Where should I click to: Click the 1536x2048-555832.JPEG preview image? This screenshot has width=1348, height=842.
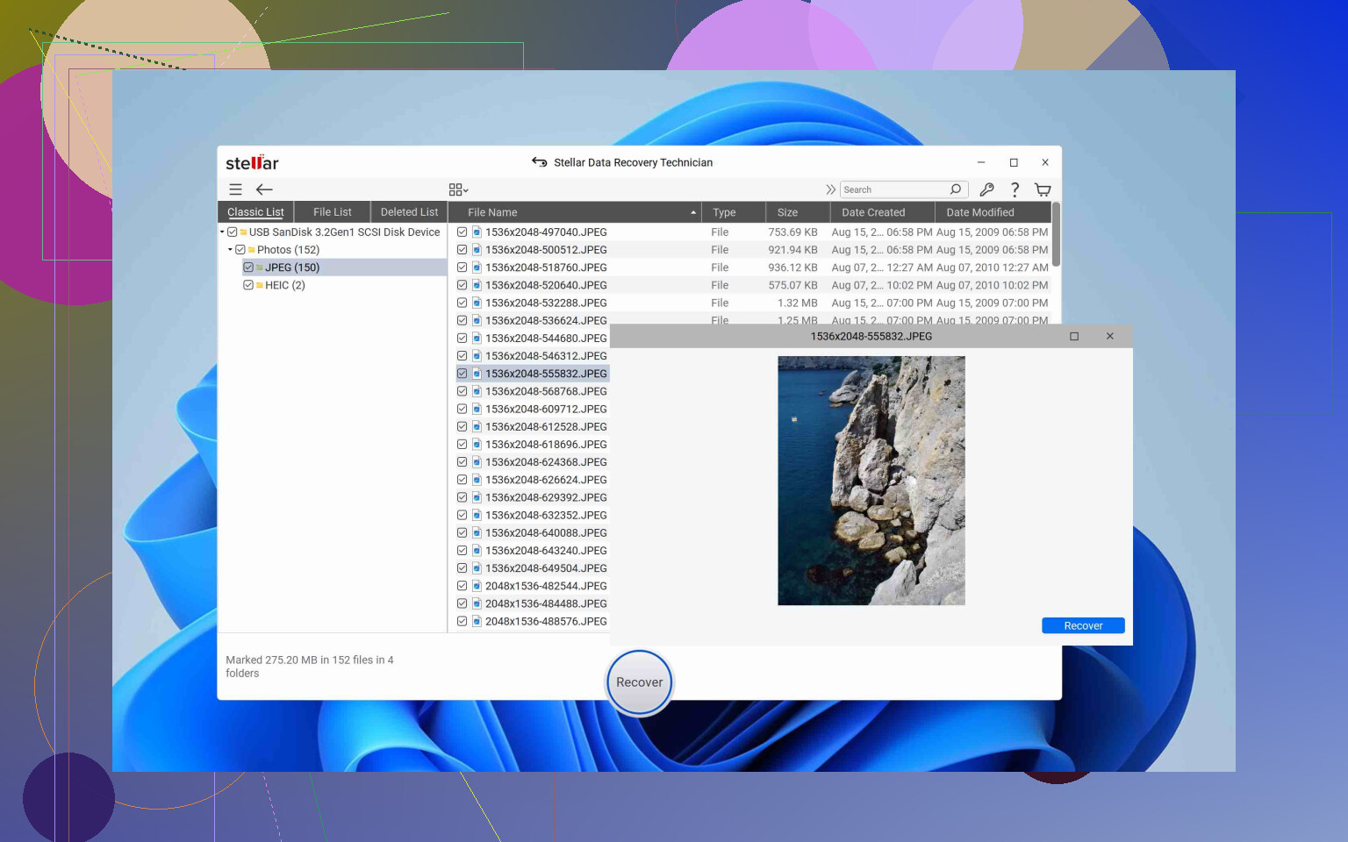[x=871, y=480]
